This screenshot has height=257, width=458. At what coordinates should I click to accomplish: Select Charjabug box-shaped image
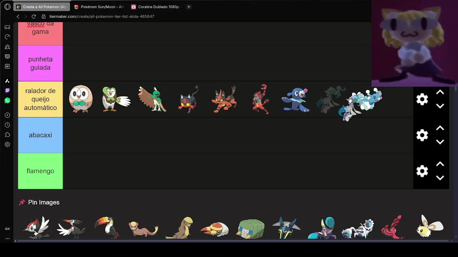point(250,229)
